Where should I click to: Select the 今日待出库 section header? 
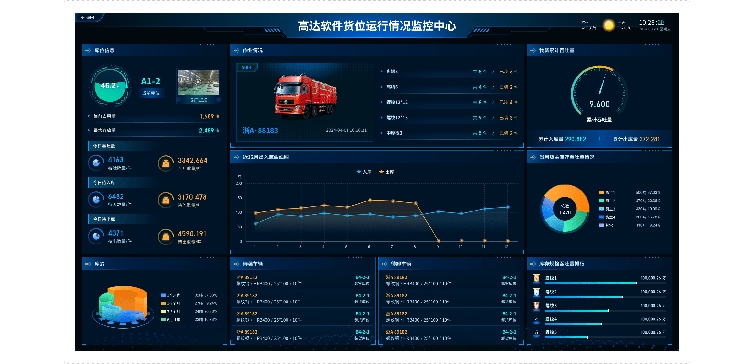[104, 219]
